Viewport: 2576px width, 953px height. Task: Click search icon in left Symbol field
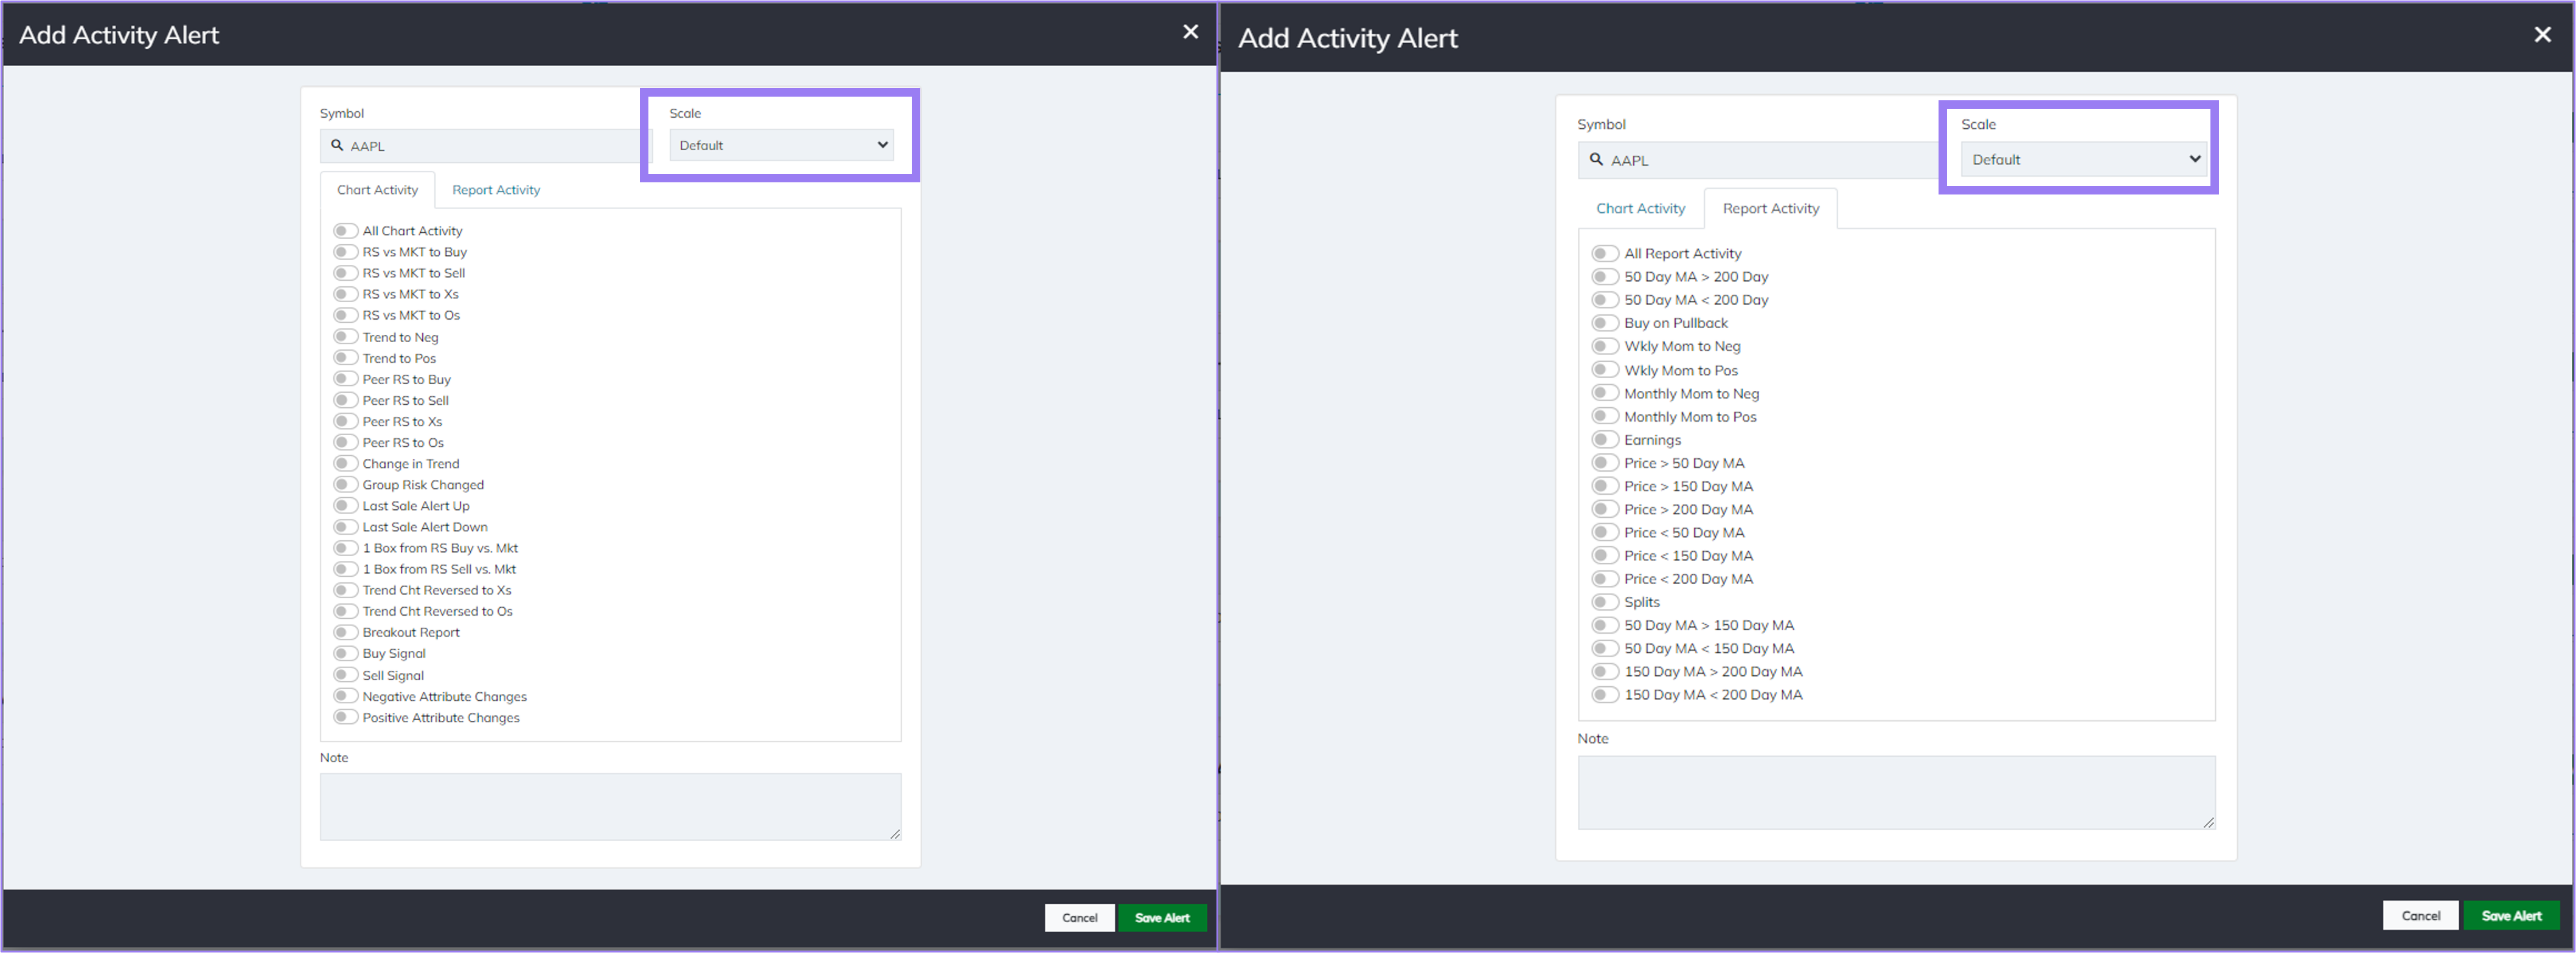point(337,145)
